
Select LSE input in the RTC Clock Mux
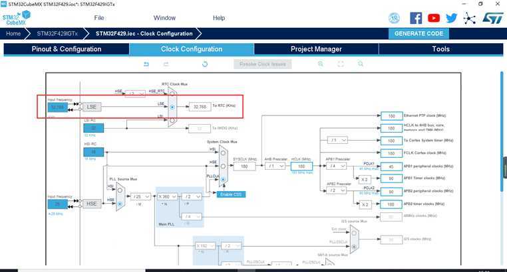click(x=172, y=107)
